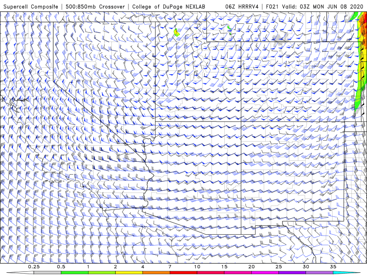The width and height of the screenshot is (367, 275).
Task: Click the orange 4–7 color bar segment
Action: pyautogui.click(x=156, y=273)
